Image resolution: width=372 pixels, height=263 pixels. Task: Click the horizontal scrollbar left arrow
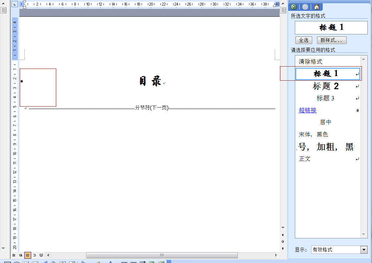click(48, 255)
